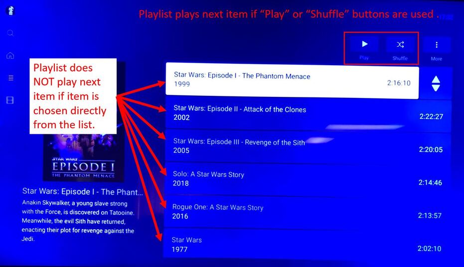
Task: Select Star Wars: Episode I - The Phantom Menace
Action: pyautogui.click(x=292, y=81)
